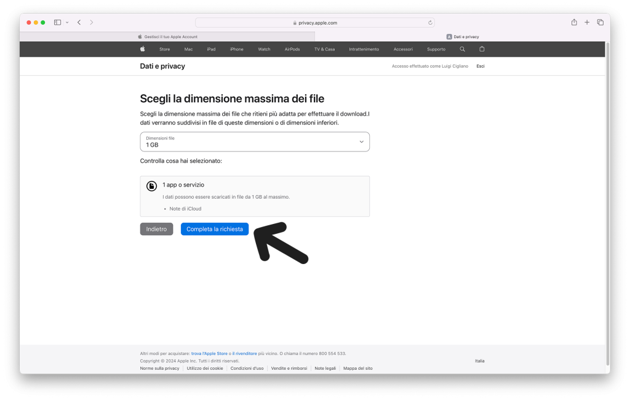630x400 pixels.
Task: Add a new tab with plus icon
Action: pyautogui.click(x=587, y=23)
